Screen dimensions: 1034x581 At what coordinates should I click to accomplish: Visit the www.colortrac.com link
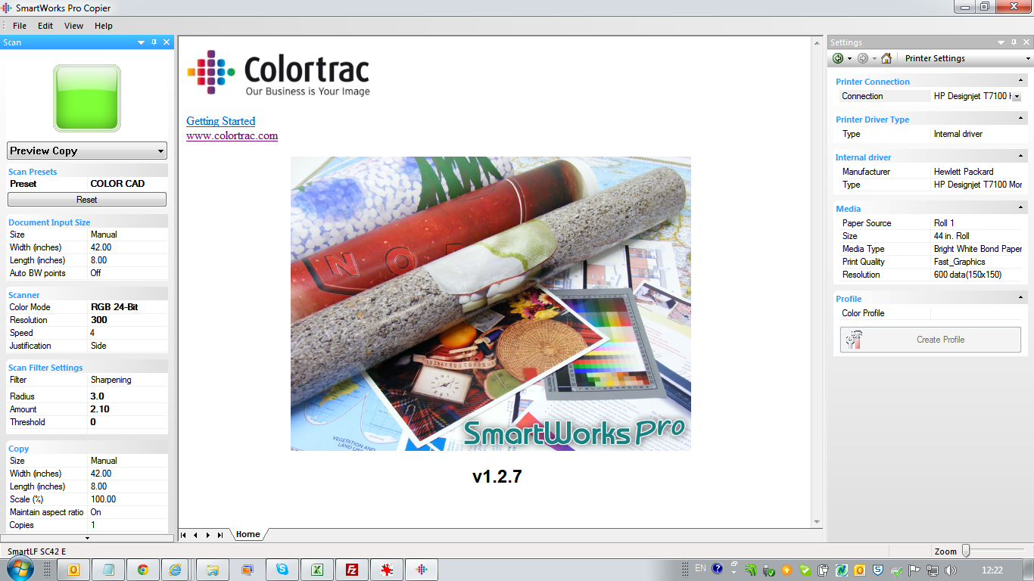click(x=232, y=136)
